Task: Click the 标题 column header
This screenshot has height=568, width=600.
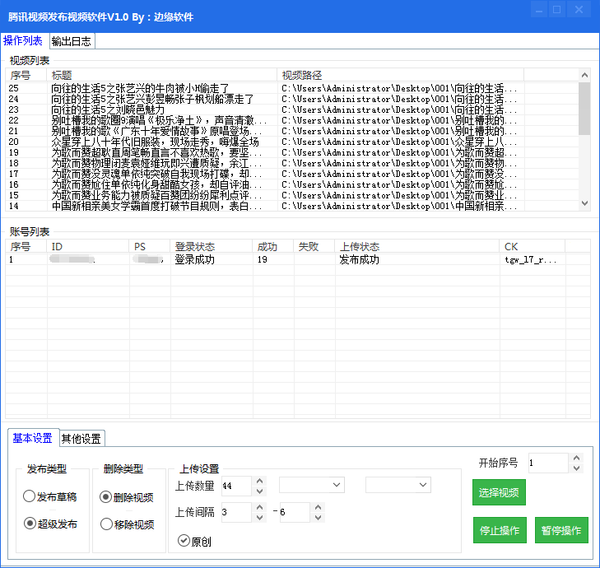Action: 161,75
